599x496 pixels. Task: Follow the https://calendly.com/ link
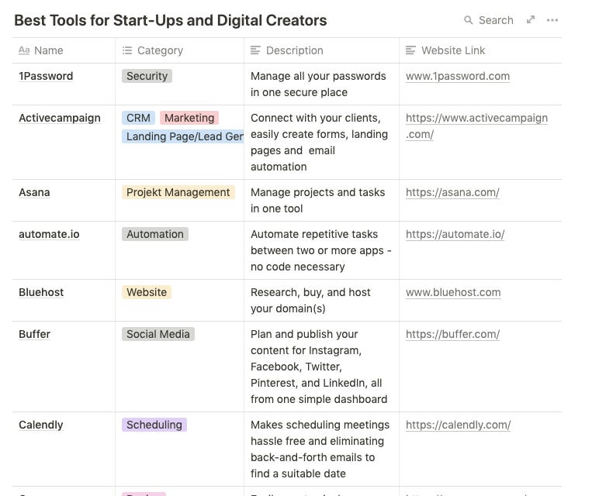click(x=459, y=425)
